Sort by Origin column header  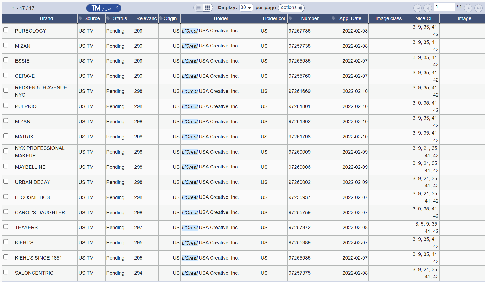[170, 18]
